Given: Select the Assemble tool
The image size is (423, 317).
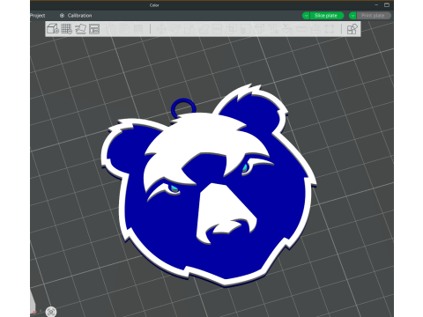Looking at the screenshot, I should (315, 29).
